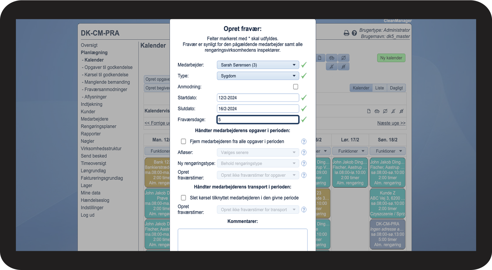Image resolution: width=492 pixels, height=270 pixels.
Task: Open the Afløser dropdown
Action: 258,152
